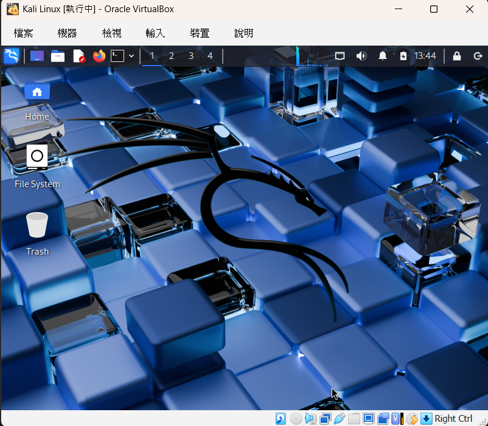Click the 13:44 clock

[425, 56]
